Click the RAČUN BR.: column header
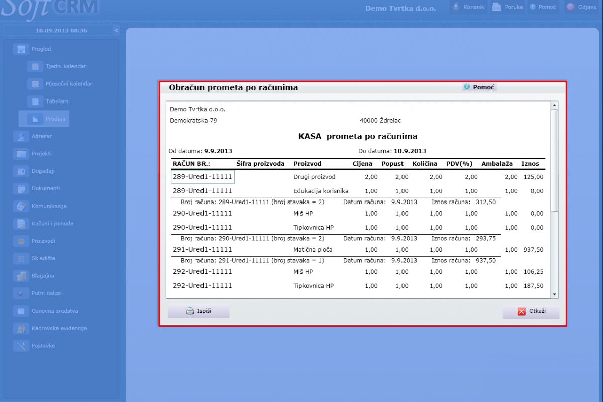This screenshot has height=402, width=603. pos(191,164)
